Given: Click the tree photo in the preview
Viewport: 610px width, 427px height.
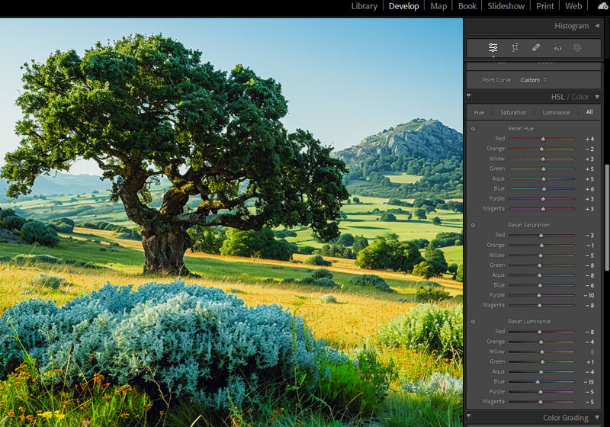Looking at the screenshot, I should [231, 223].
